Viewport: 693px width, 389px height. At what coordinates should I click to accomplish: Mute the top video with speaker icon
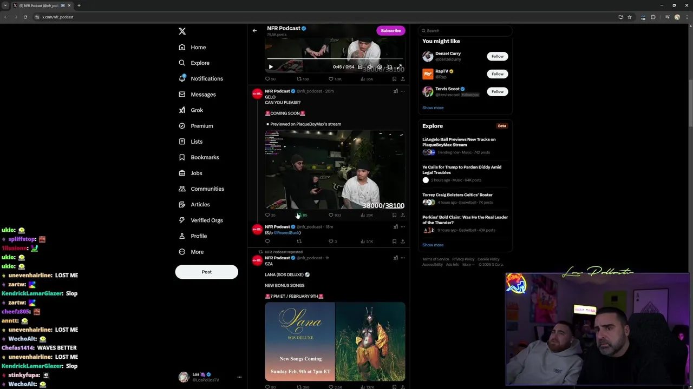click(x=370, y=67)
